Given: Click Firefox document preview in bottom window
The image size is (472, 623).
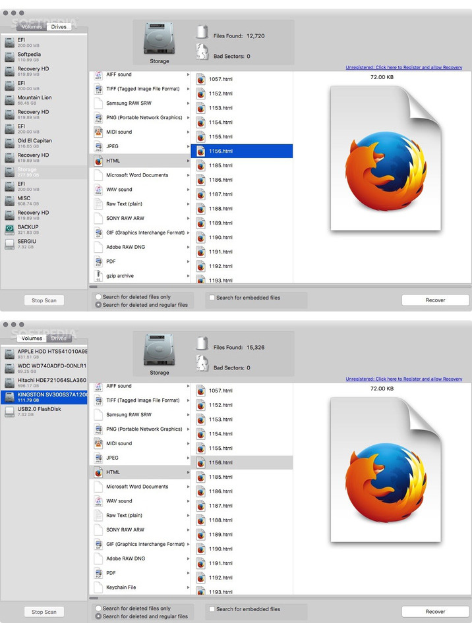Looking at the screenshot, I should [386, 470].
